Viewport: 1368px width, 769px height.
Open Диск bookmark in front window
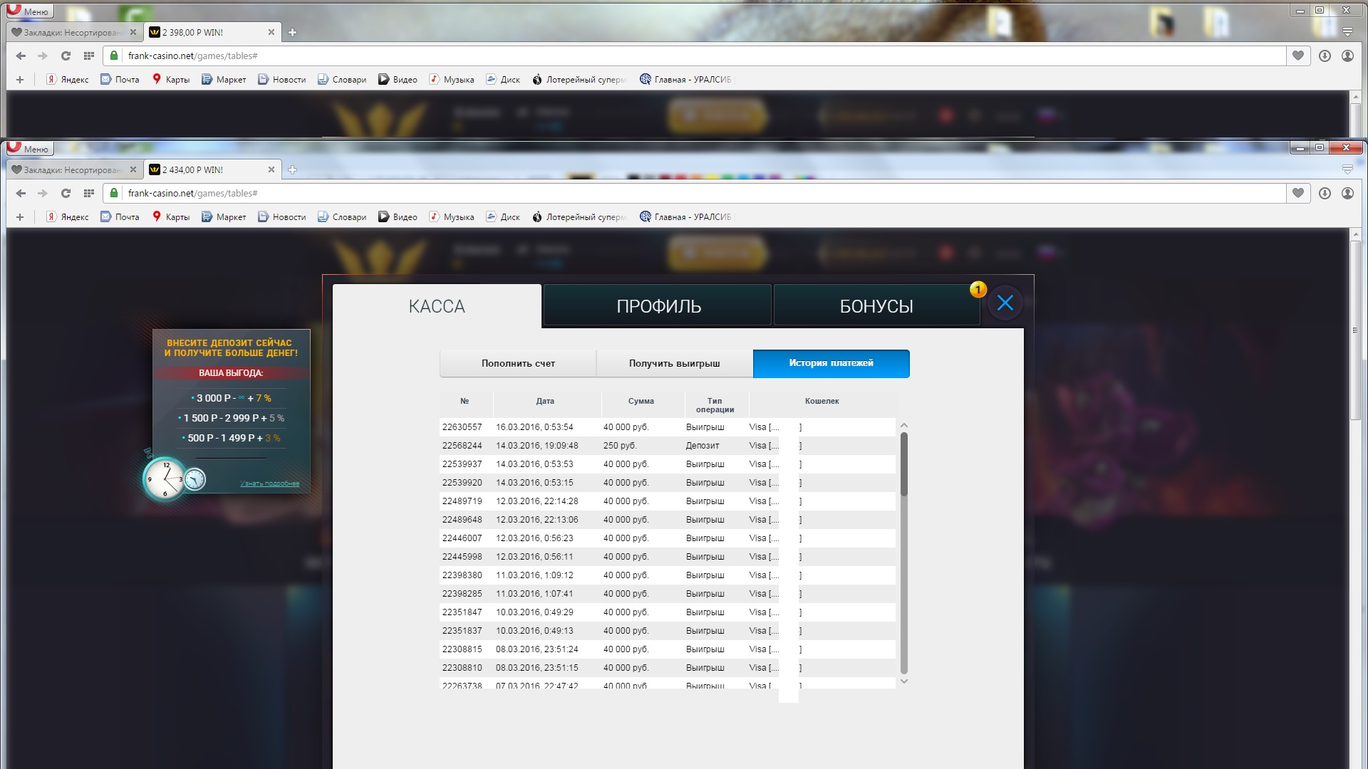coord(503,217)
